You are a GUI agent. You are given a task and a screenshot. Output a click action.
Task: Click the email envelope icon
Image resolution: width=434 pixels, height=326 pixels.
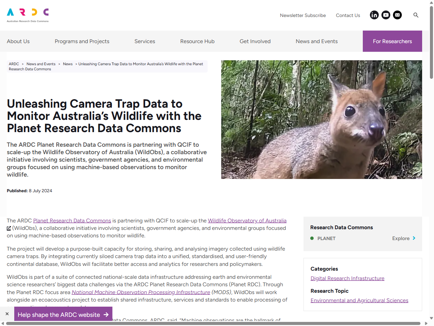tap(397, 15)
